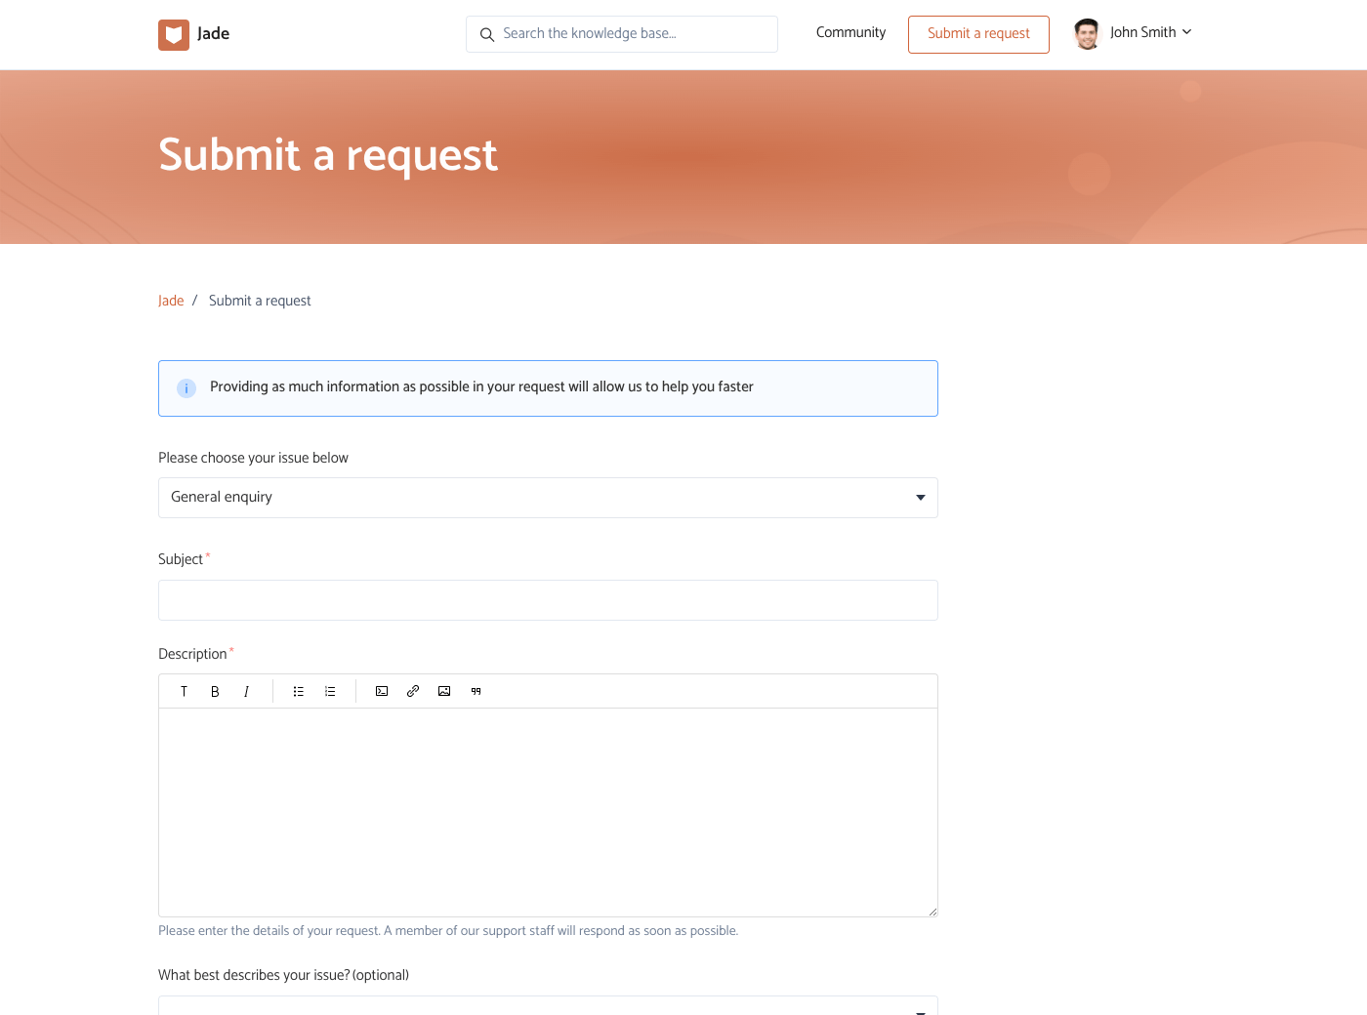Toggle italic formatting in description editor

pyautogui.click(x=246, y=691)
